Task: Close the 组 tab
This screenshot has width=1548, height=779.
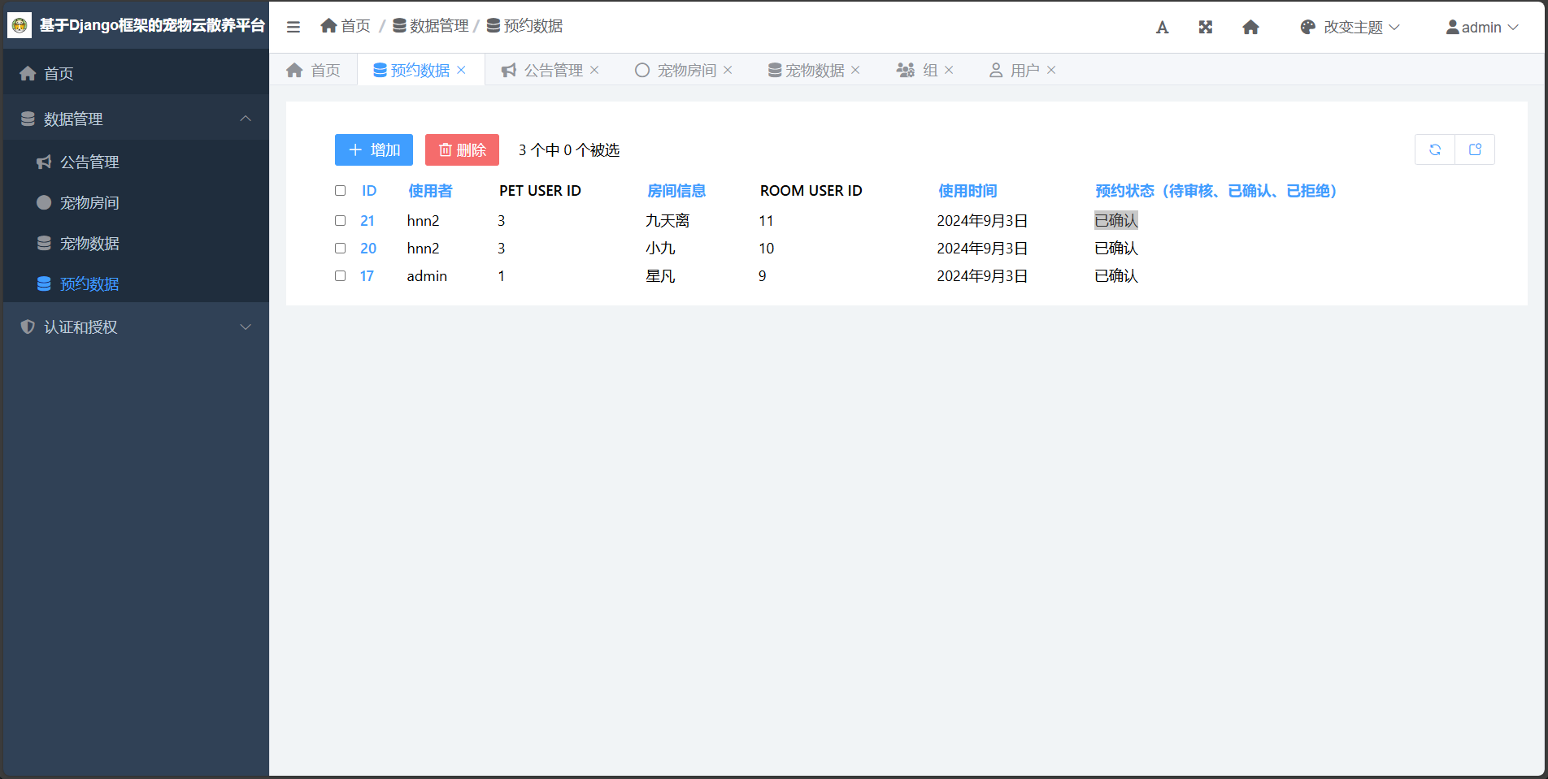Action: click(950, 70)
